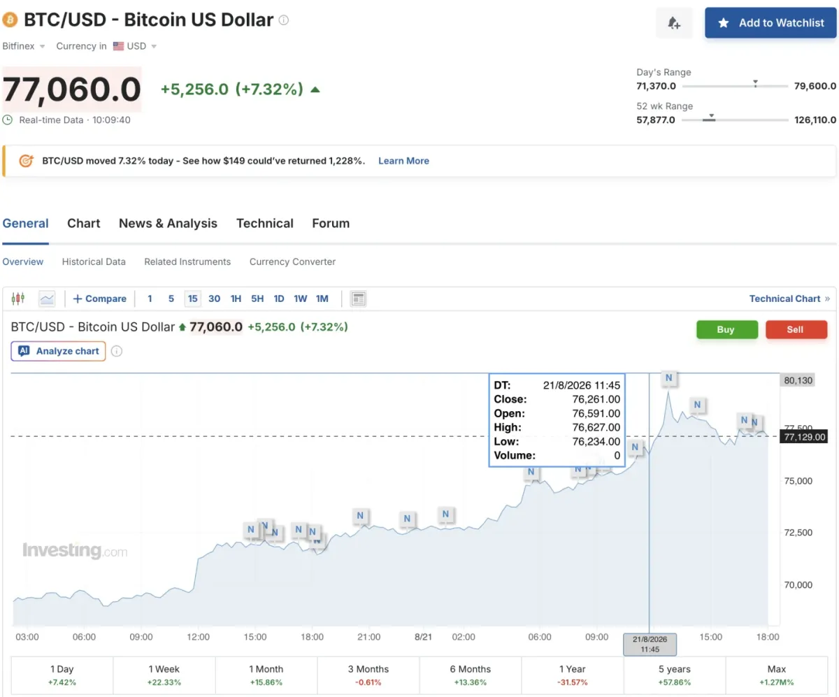Select the 1 Week performance period cell
Screen dimensions: 839x697
pyautogui.click(x=164, y=675)
